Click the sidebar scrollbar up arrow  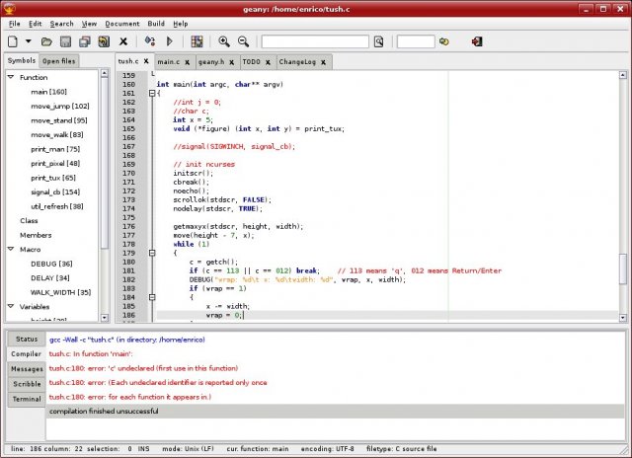[x=105, y=73]
